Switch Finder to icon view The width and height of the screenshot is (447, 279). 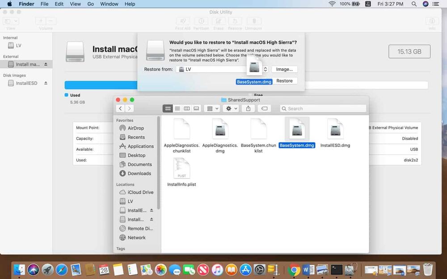[168, 108]
